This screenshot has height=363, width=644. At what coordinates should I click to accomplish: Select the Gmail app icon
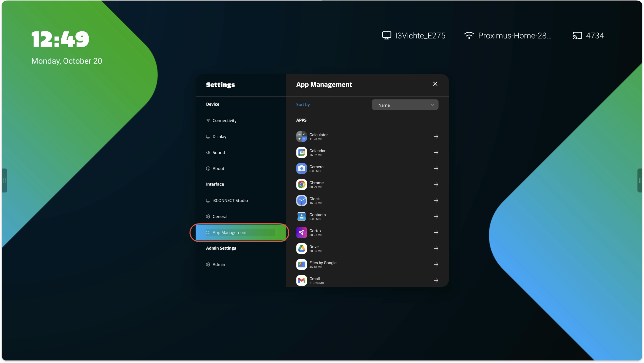301,280
